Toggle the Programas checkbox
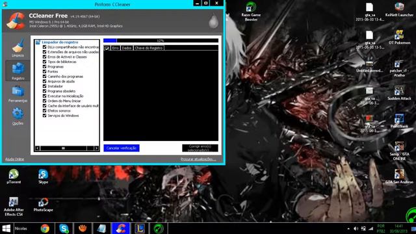 [x=45, y=66]
